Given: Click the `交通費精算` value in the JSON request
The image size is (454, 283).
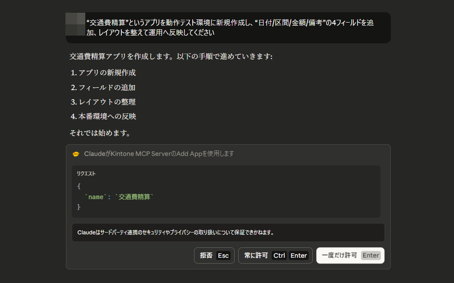Looking at the screenshot, I should point(134,197).
